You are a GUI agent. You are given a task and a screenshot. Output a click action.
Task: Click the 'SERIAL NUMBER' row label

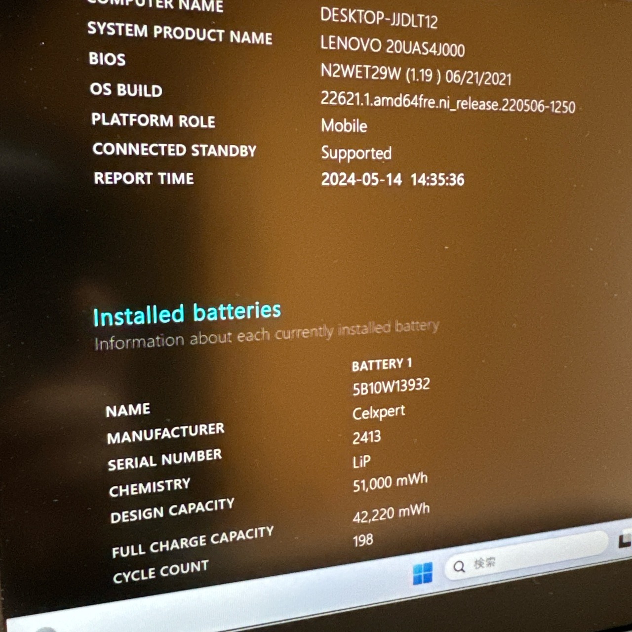165,460
